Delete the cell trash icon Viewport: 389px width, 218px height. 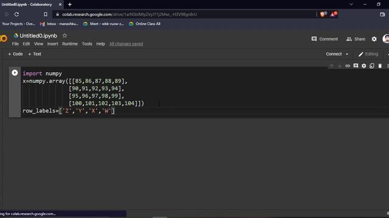[x=380, y=66]
